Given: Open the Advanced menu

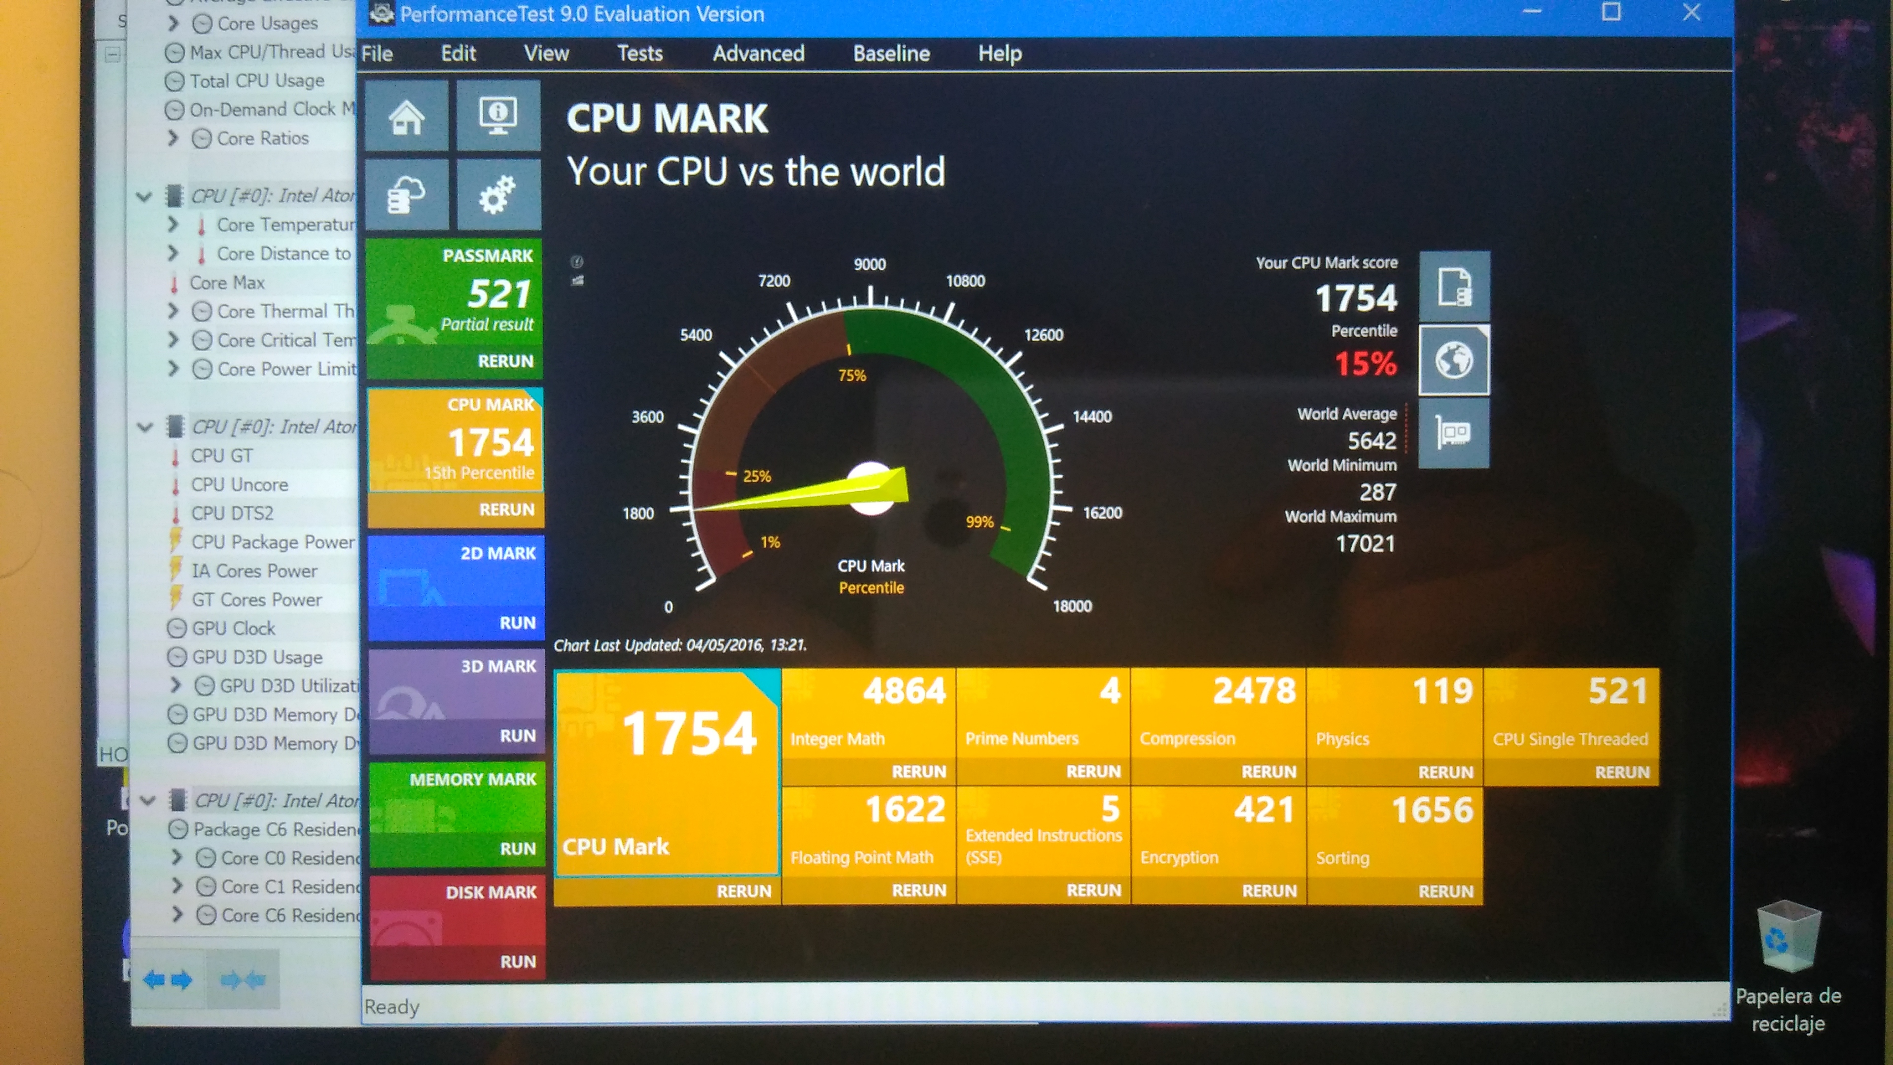Looking at the screenshot, I should click(758, 54).
